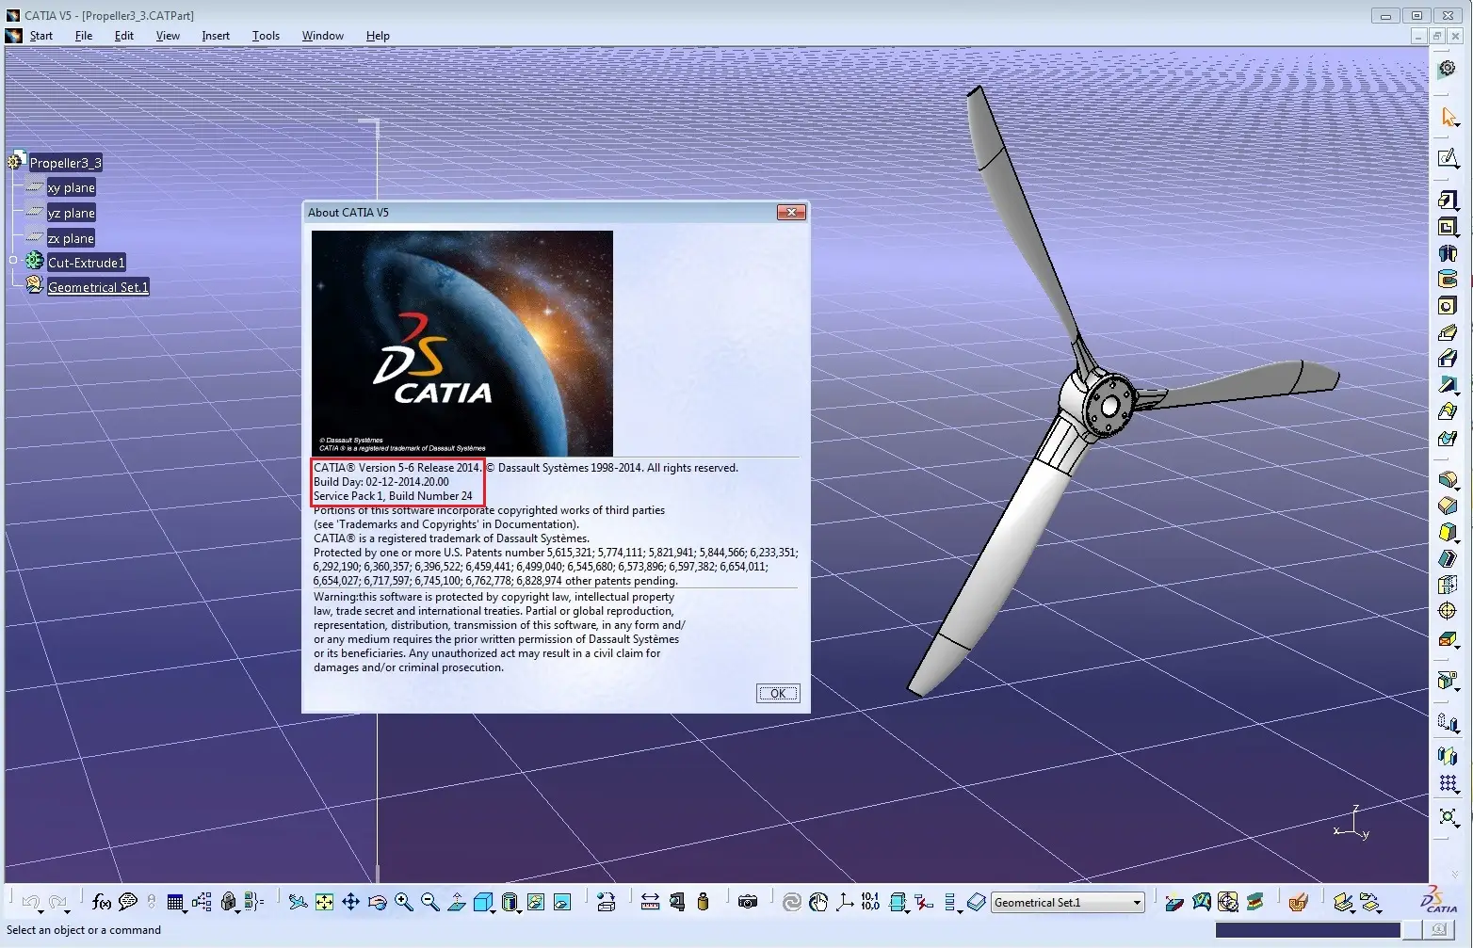Open the View menu
Image resolution: width=1473 pixels, height=948 pixels.
tap(168, 36)
